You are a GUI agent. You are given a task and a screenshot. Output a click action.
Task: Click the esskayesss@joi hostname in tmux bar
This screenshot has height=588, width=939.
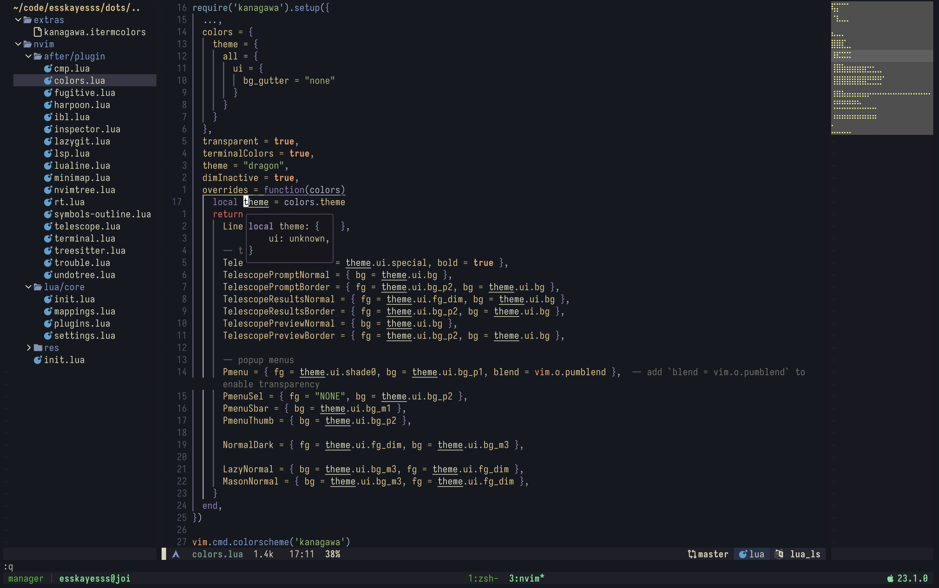point(95,579)
